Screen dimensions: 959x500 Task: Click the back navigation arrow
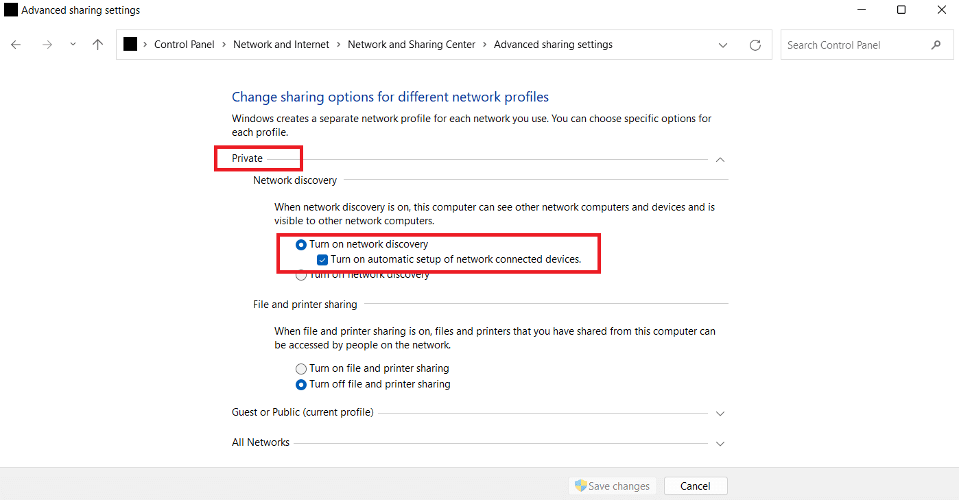[x=16, y=45]
